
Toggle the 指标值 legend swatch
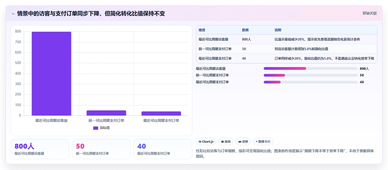[96, 128]
